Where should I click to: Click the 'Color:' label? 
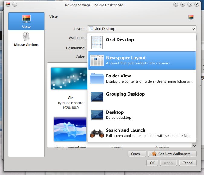point(80,57)
